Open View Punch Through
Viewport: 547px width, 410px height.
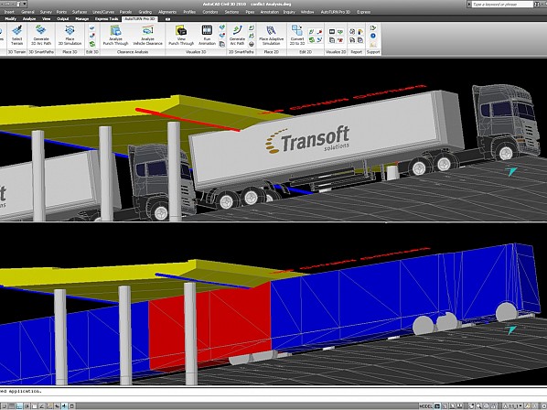(x=181, y=36)
